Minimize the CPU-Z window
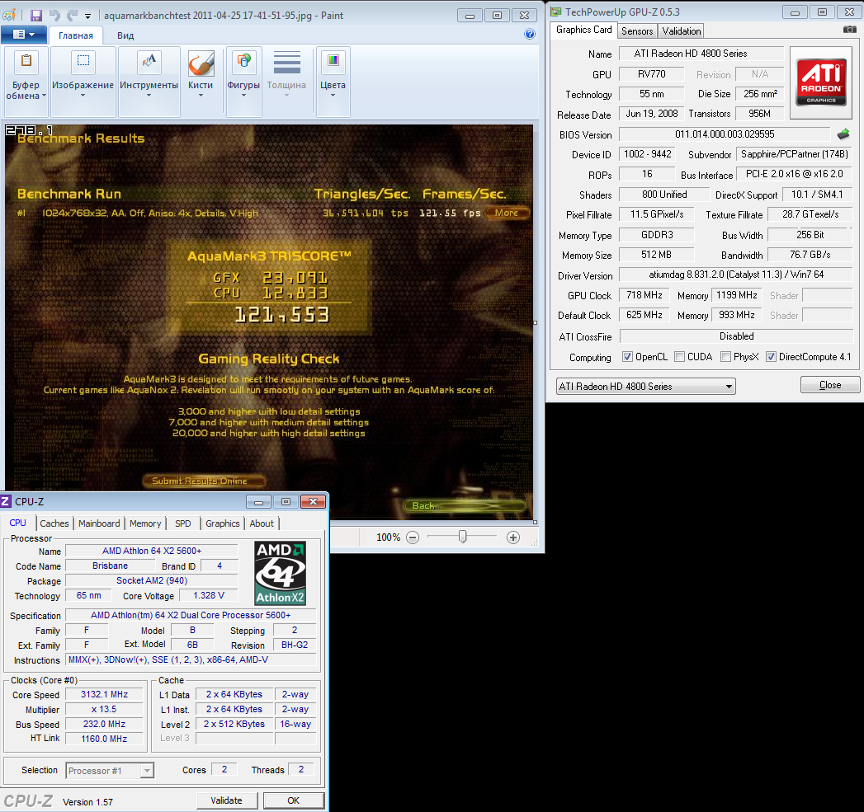This screenshot has height=812, width=864. pos(258,501)
